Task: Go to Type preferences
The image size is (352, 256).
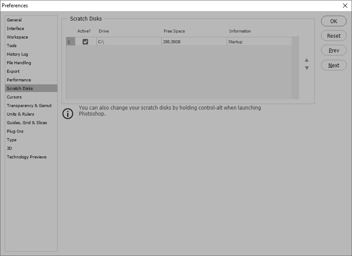Action: pos(31,140)
